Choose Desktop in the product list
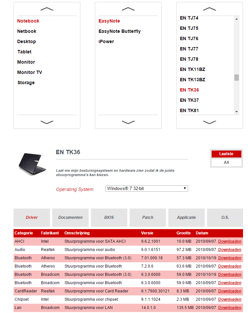The width and height of the screenshot is (248, 313). [x=27, y=41]
